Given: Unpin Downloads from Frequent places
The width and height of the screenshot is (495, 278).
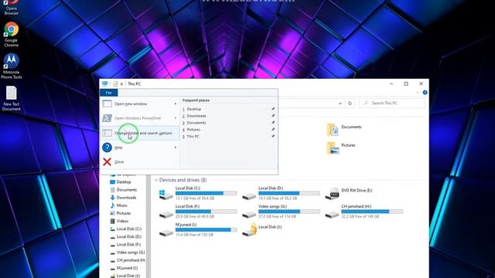Looking at the screenshot, I should click(273, 116).
